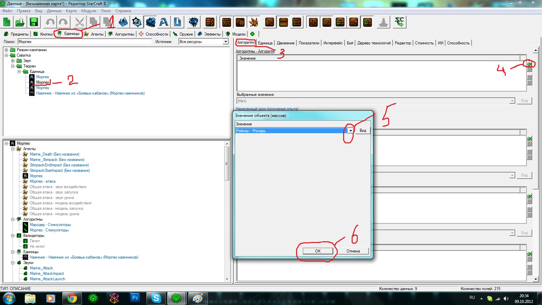The height and width of the screenshot is (305, 542).
Task: Select the Летит validator item
Action: (x=35, y=241)
